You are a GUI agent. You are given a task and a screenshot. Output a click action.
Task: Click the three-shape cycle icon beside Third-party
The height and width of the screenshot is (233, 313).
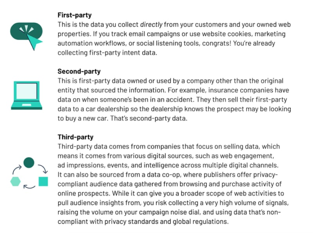click(x=29, y=173)
